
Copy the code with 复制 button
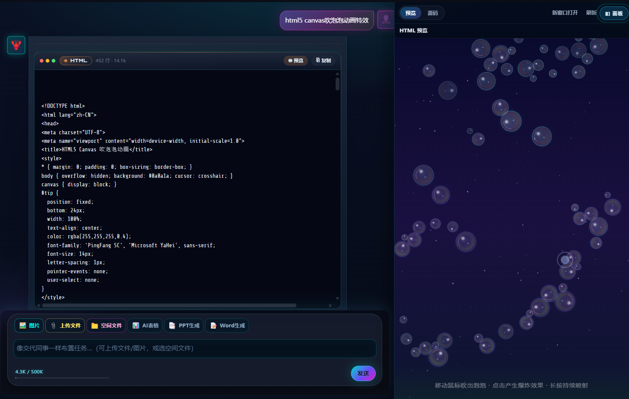tap(323, 61)
